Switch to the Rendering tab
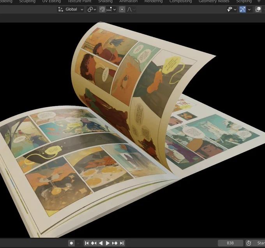The height and width of the screenshot is (248, 265). (x=154, y=1)
